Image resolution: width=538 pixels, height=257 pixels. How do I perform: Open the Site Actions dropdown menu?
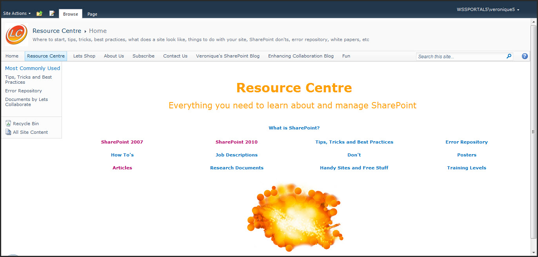[16, 13]
